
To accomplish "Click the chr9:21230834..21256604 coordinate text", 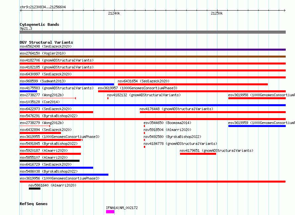I will tap(43, 7).
